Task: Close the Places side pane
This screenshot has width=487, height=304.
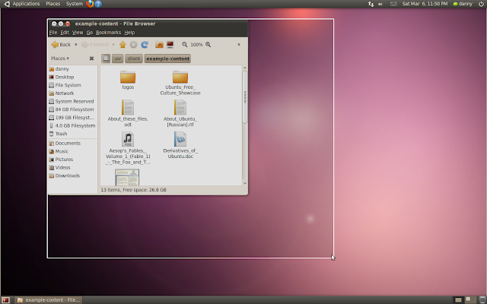Action: 91,59
